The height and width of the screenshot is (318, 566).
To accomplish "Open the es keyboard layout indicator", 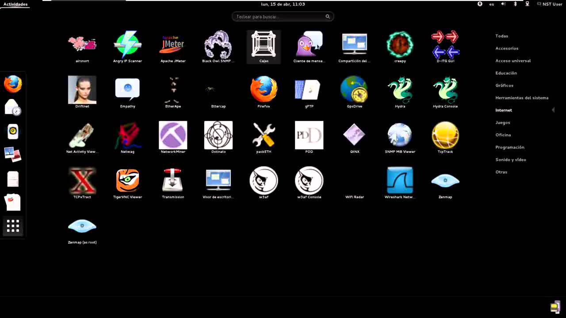I will pos(492,4).
